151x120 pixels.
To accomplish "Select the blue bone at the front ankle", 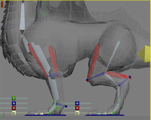I will click(x=60, y=104).
